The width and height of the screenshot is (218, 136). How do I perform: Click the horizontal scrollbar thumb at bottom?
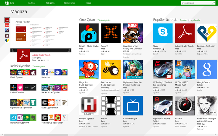point(36,135)
